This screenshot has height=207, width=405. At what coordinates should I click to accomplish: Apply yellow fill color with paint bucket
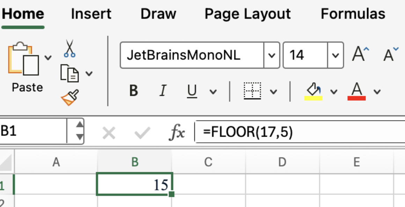313,91
